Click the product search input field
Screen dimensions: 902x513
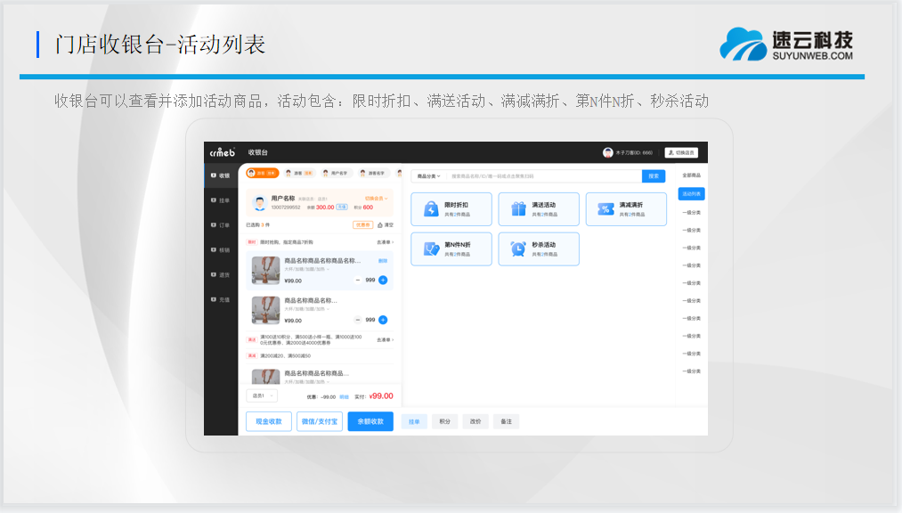543,176
